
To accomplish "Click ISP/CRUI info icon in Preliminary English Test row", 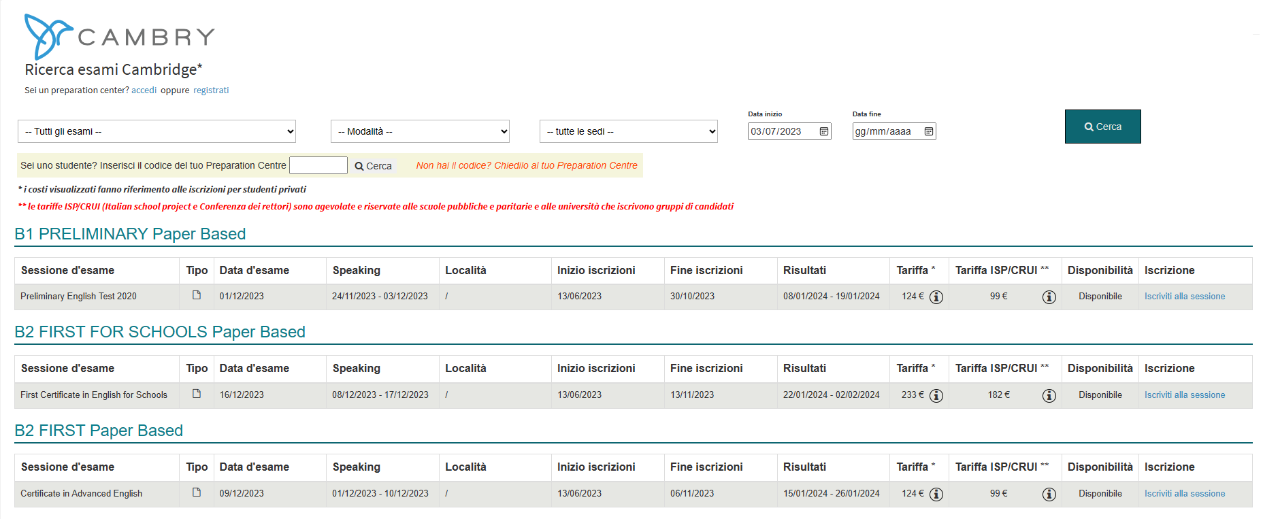I will point(1049,297).
